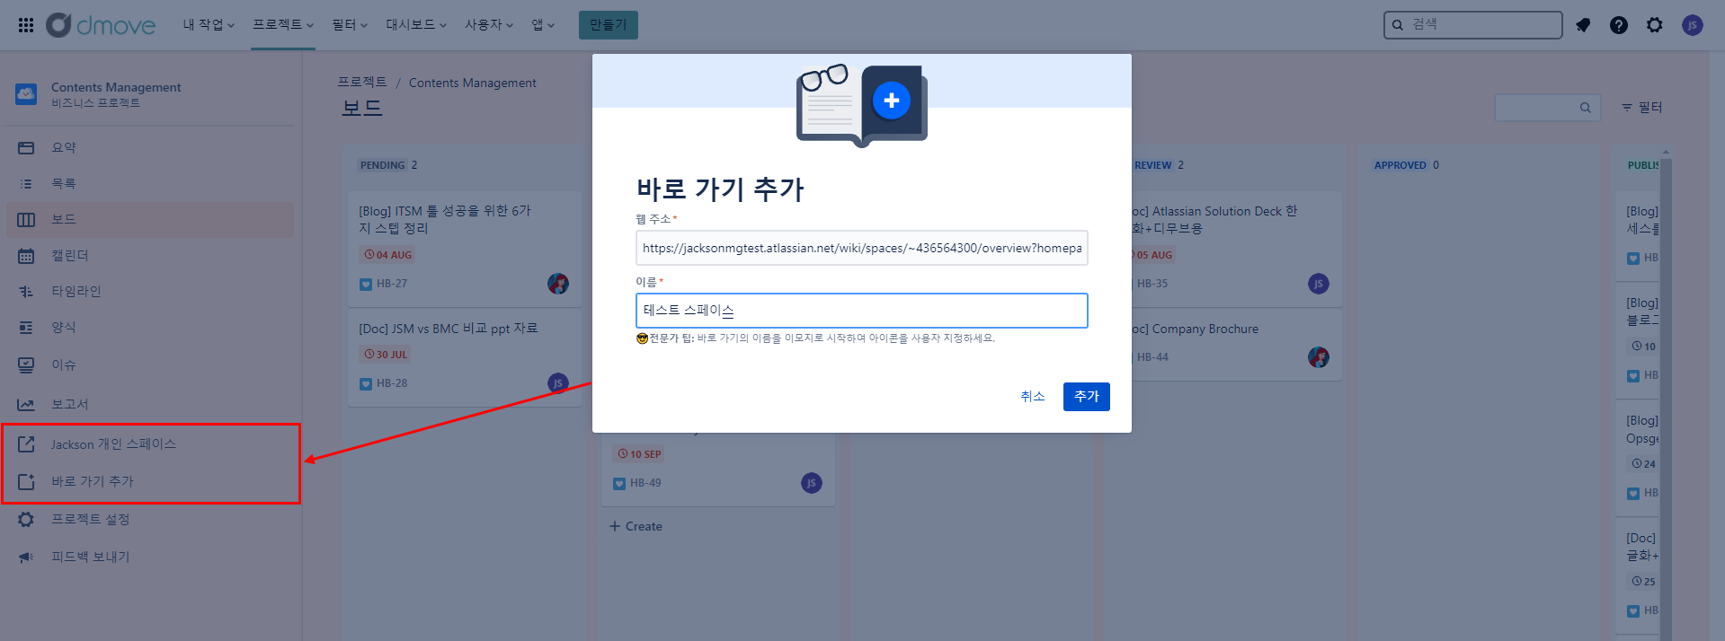Open the app switcher grid icon

26,25
